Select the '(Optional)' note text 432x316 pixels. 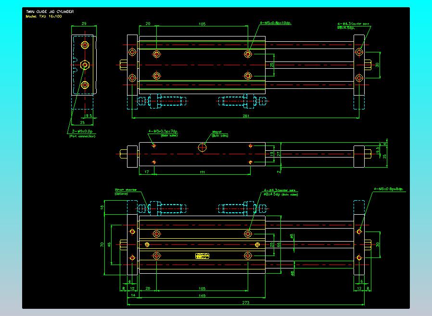121,194
